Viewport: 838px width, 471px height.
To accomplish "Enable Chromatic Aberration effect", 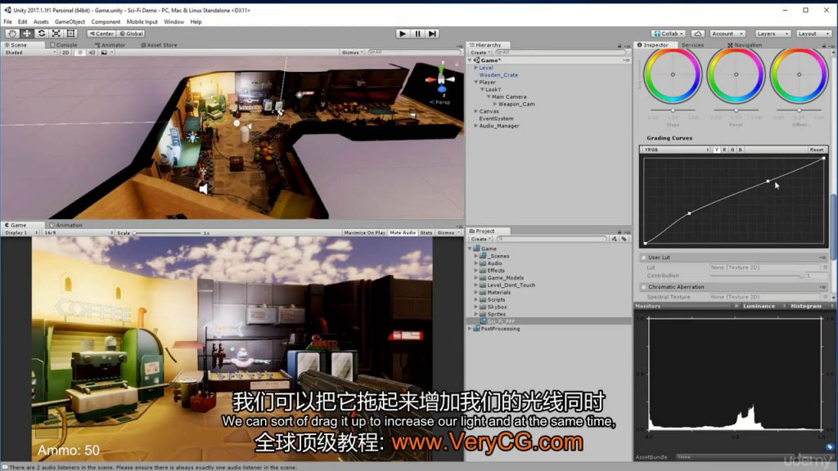I will 643,287.
